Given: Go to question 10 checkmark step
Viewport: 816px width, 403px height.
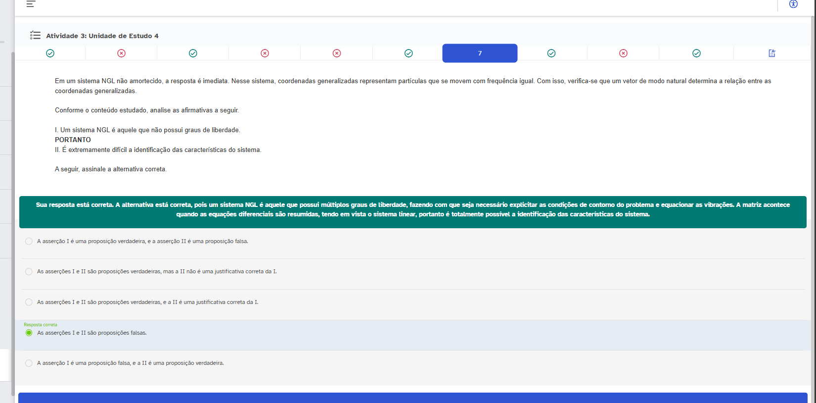Looking at the screenshot, I should click(x=696, y=53).
